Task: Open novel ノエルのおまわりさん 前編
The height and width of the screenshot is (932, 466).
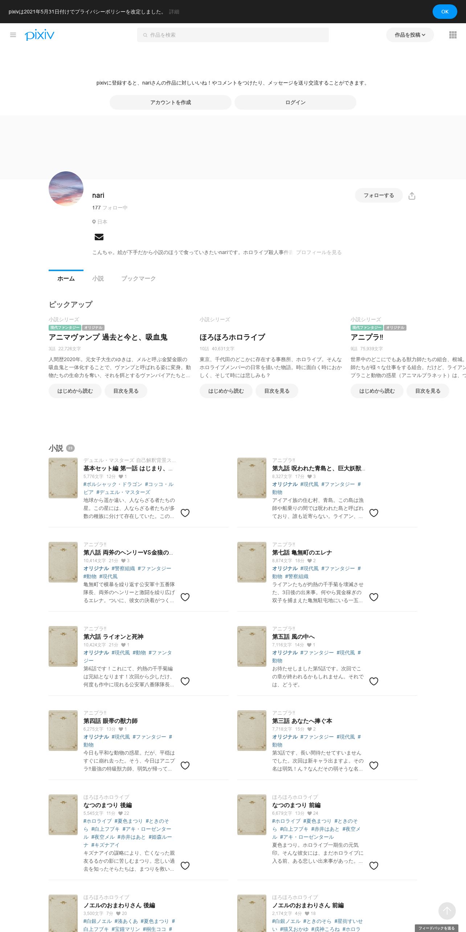Action: tap(308, 905)
